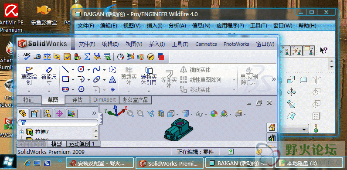Select the Line sketch tool
This screenshot has width=347, height=170.
(x=65, y=69)
